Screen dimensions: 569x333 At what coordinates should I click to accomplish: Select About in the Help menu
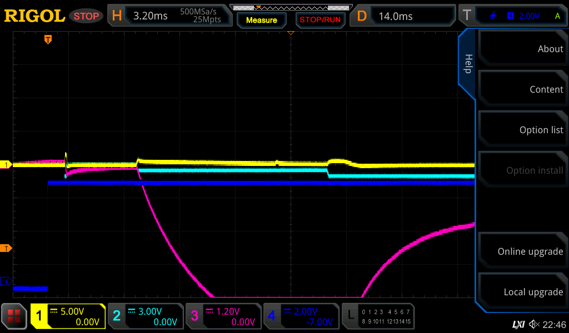(x=523, y=49)
